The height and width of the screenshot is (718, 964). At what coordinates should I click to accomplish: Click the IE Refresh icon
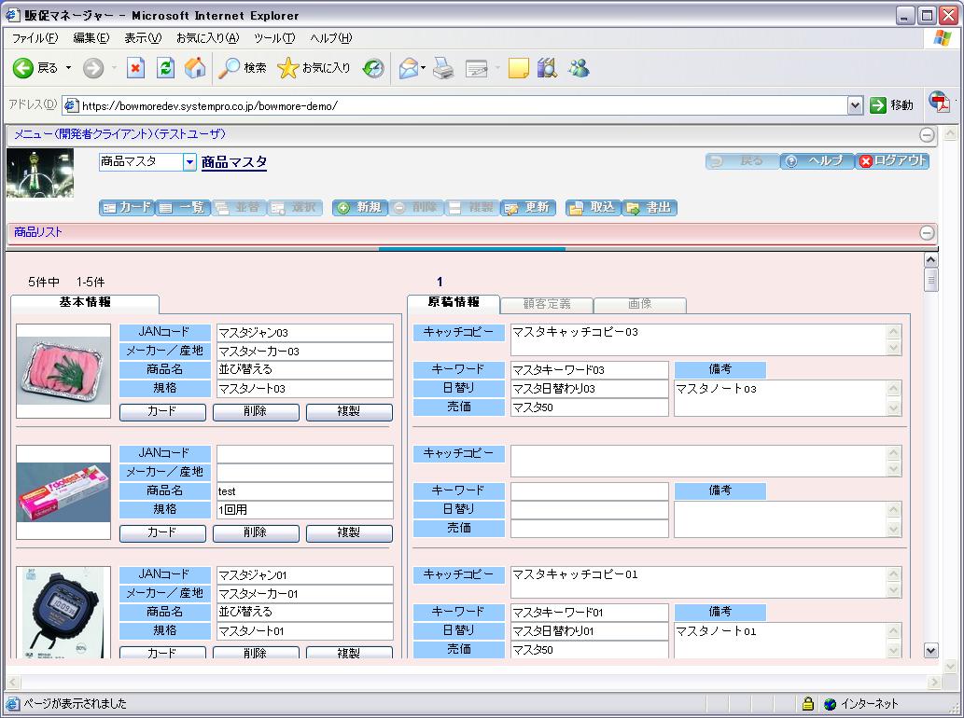[x=165, y=68]
